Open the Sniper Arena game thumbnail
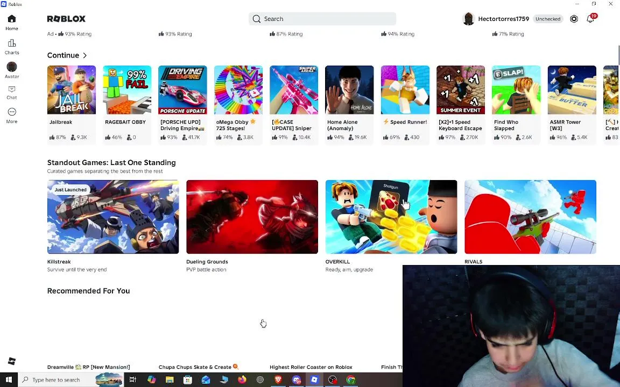Image resolution: width=620 pixels, height=387 pixels. [294, 90]
